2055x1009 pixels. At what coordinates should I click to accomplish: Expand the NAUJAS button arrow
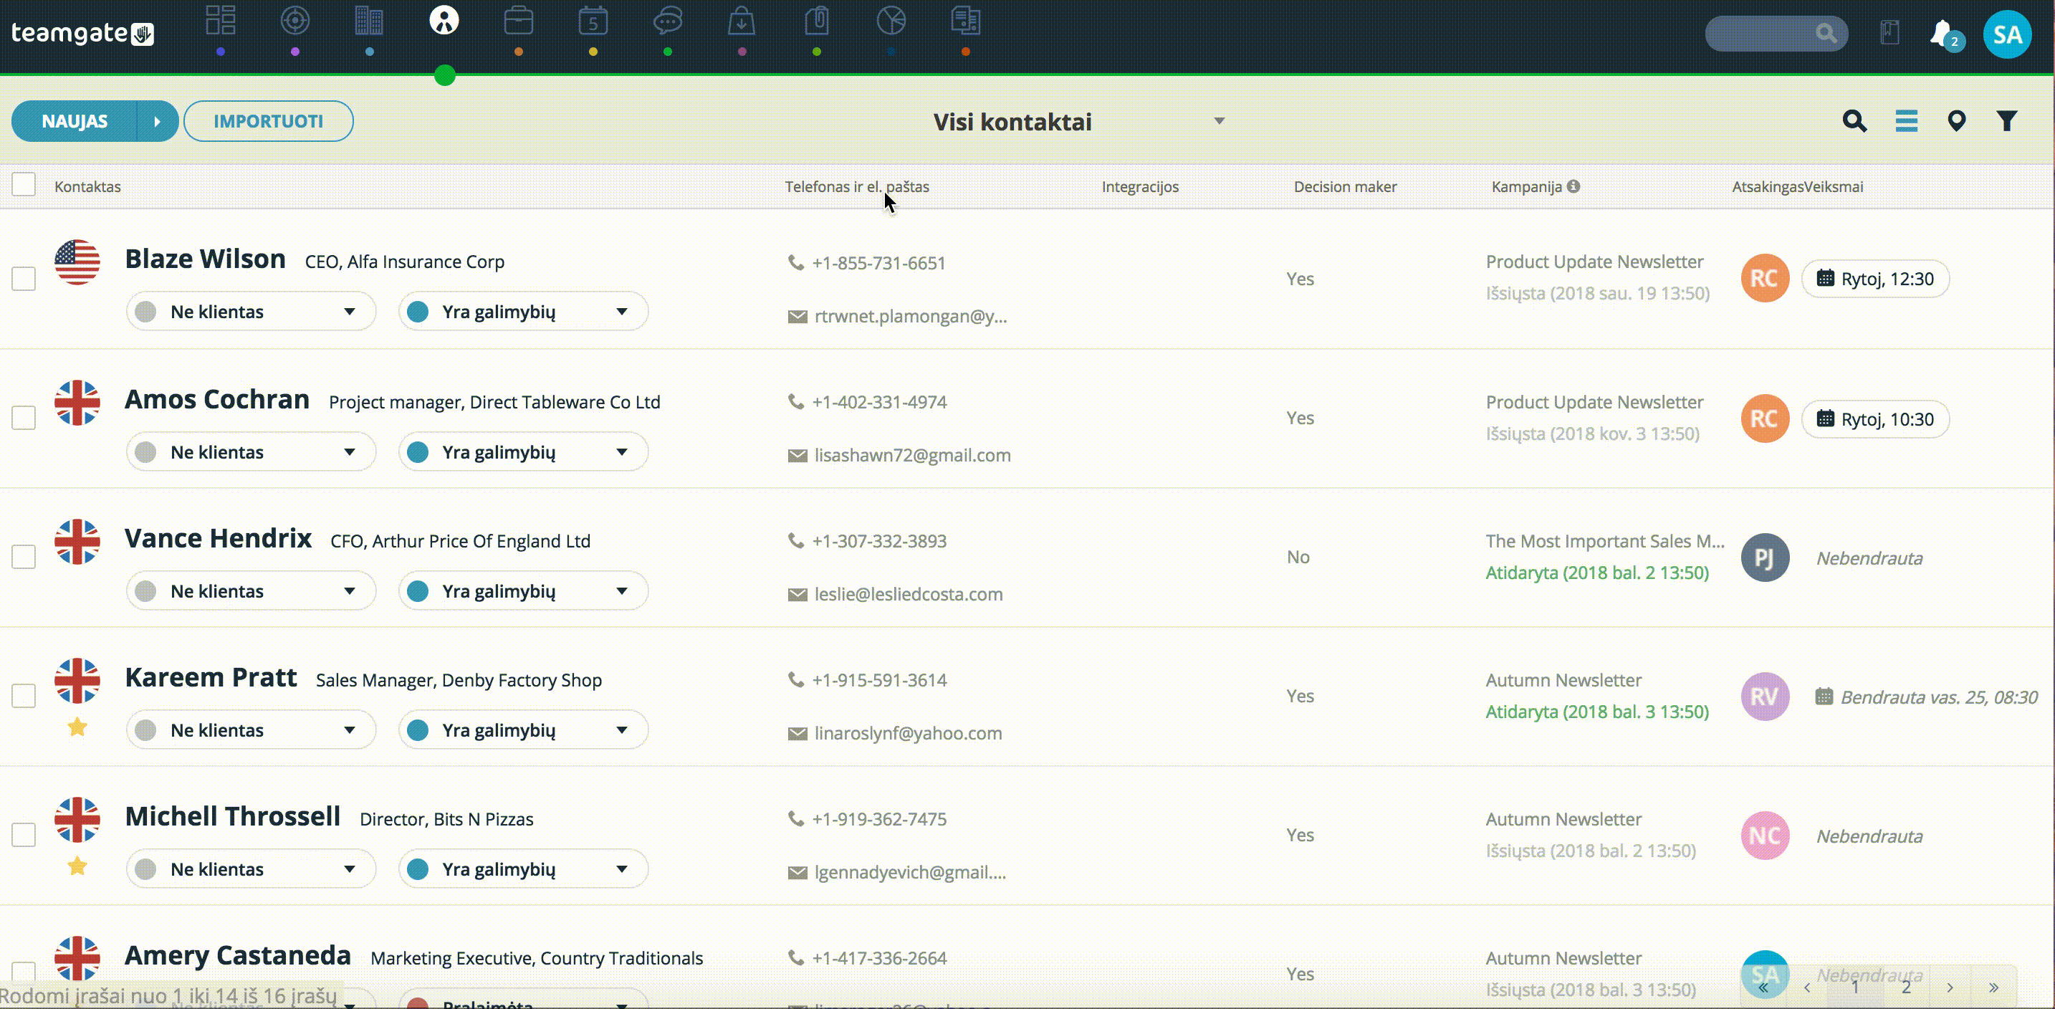tap(157, 121)
